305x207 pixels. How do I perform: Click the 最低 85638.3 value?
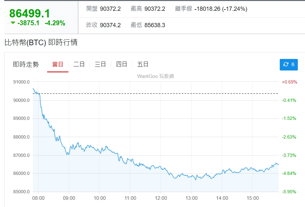coord(155,25)
